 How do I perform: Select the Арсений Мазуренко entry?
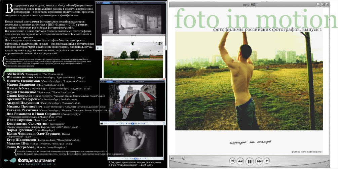coord(42,99)
